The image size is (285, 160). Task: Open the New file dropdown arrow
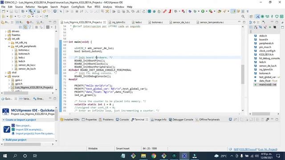pos(7,11)
